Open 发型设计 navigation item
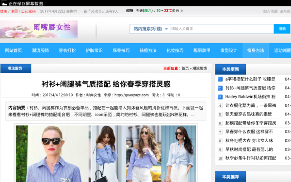The image size is (291, 182). [x=228, y=50]
